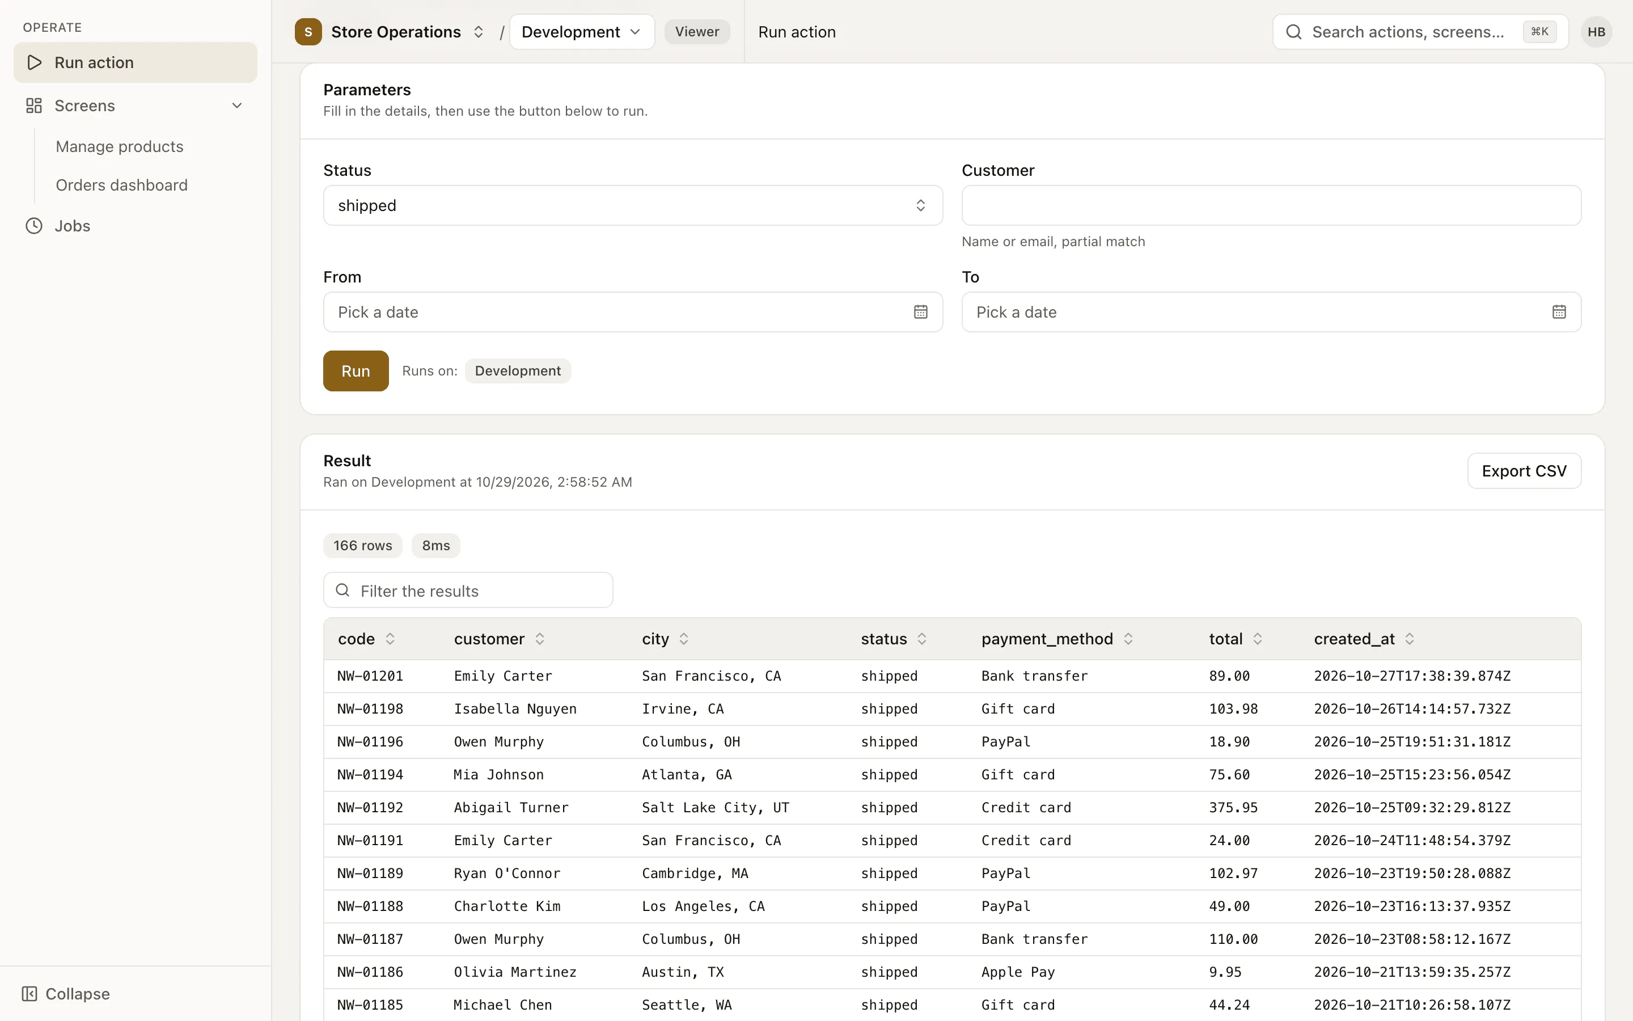Open the Run action sidebar item

(135, 62)
